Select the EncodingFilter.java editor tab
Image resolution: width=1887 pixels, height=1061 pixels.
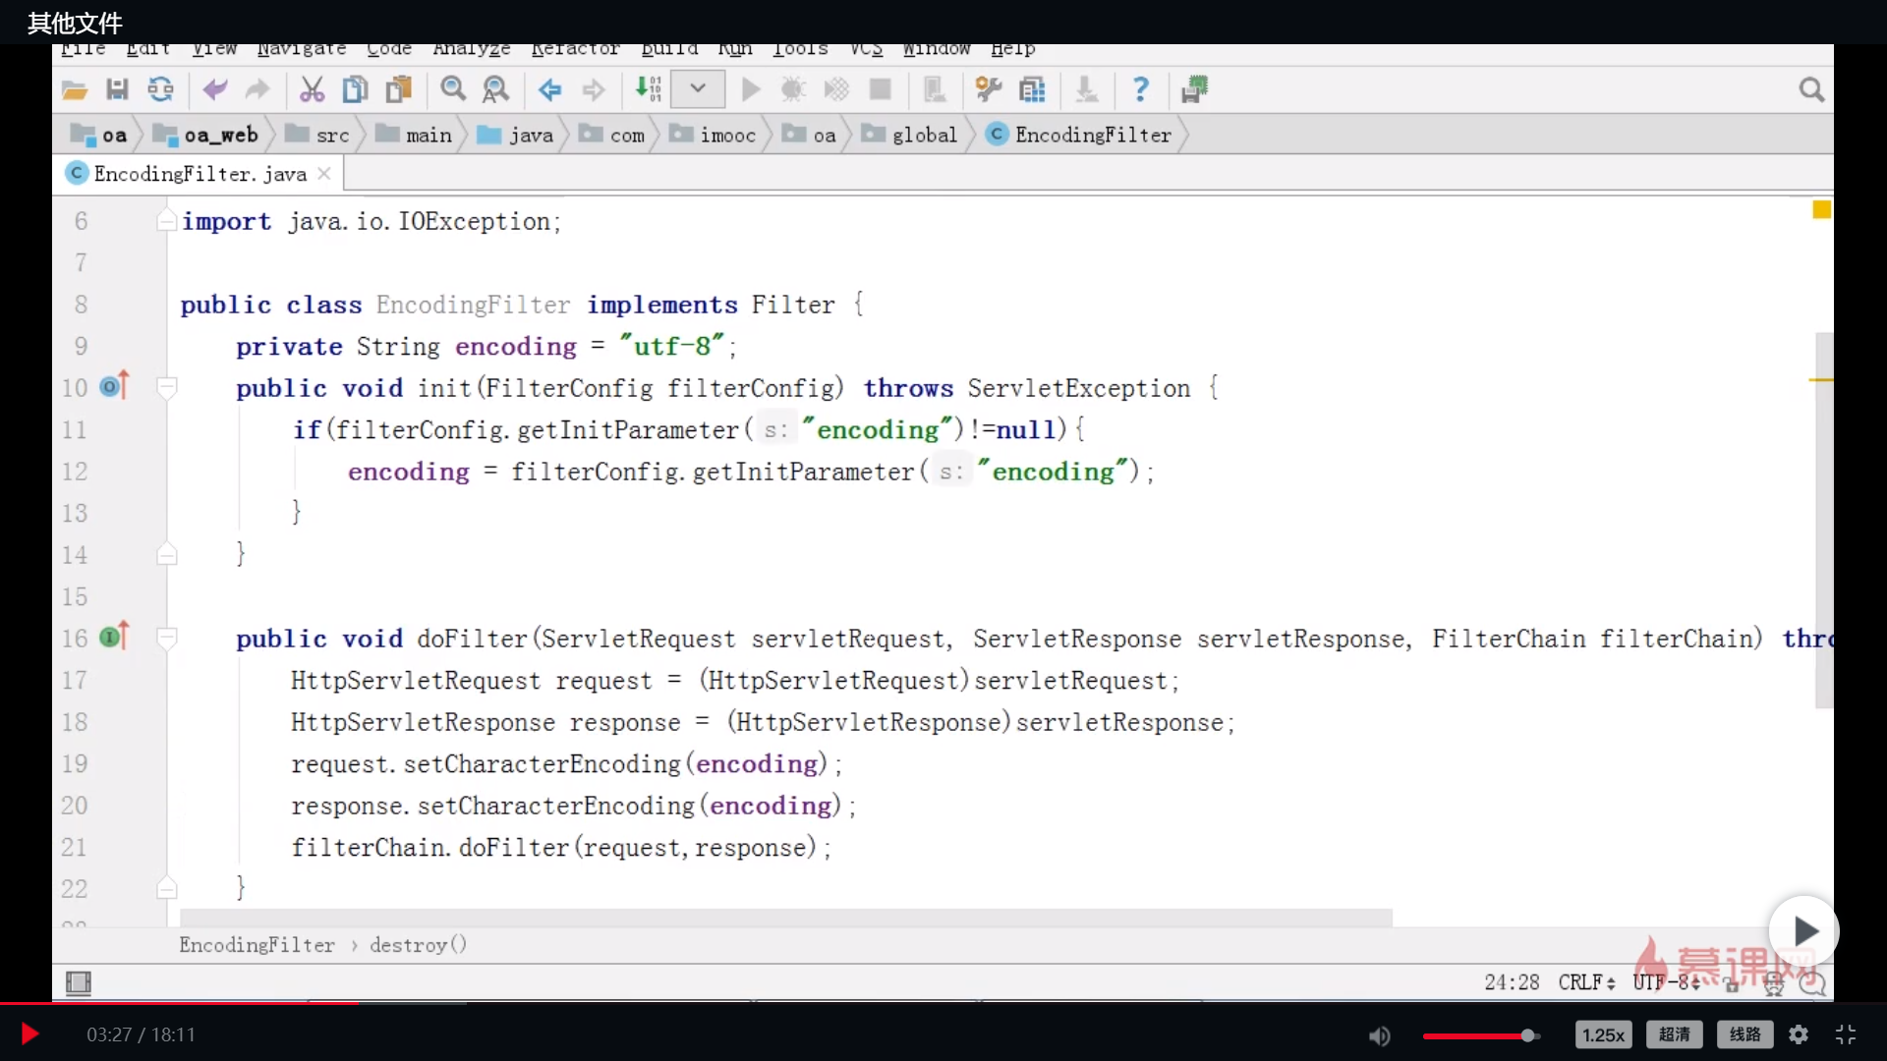(x=199, y=174)
